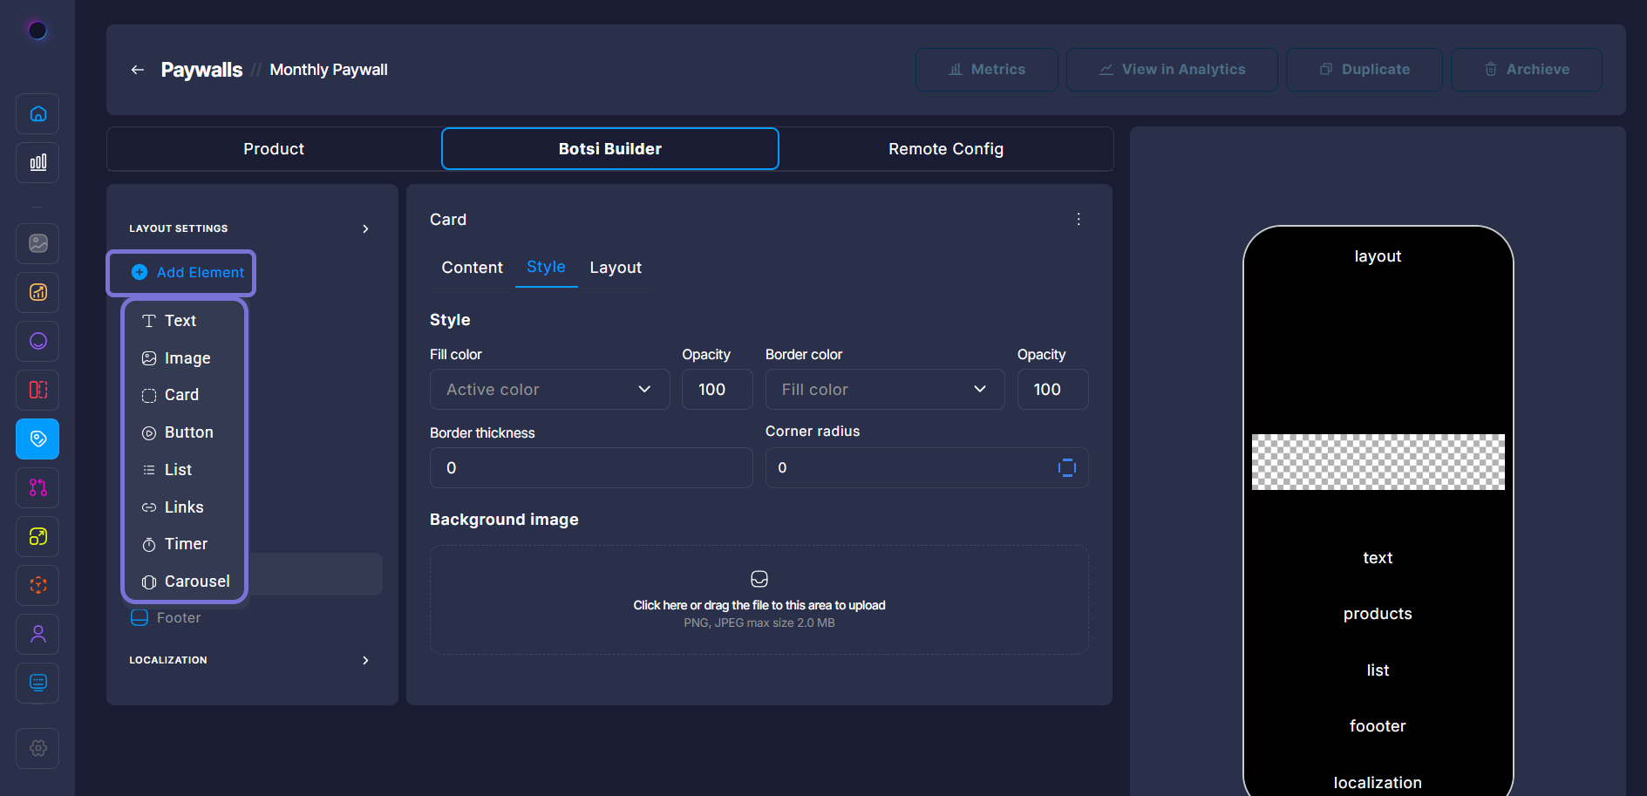The height and width of the screenshot is (796, 1647).
Task: Select Carousel from the element list
Action: pyautogui.click(x=196, y=582)
